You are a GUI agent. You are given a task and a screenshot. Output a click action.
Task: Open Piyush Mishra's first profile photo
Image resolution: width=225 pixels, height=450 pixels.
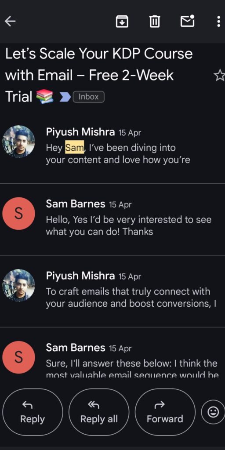click(18, 142)
